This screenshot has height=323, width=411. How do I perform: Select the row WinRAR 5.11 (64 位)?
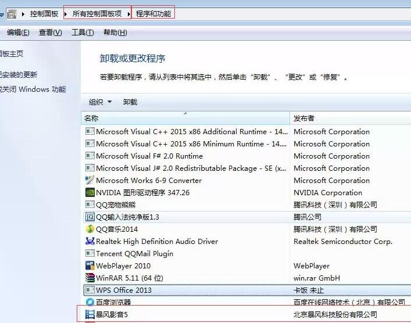point(247,278)
